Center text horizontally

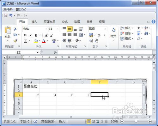point(70,35)
